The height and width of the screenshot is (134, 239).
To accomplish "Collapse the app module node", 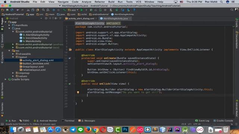I will pyautogui.click(x=6, y=22).
